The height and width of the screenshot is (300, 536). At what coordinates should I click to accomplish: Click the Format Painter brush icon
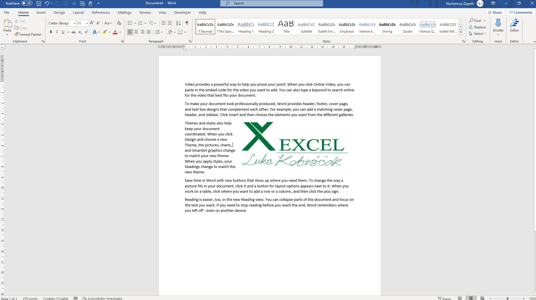point(17,34)
